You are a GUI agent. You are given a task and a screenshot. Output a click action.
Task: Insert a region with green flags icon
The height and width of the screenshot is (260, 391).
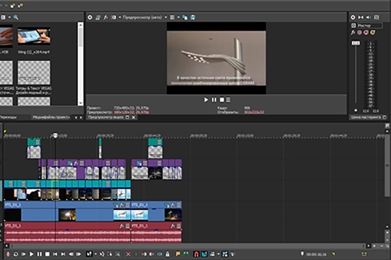tap(186, 254)
